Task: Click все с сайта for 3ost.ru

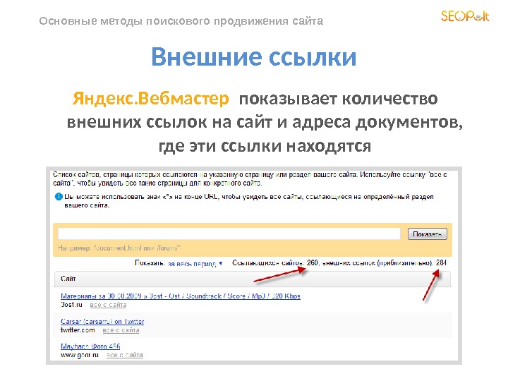Action: [108, 305]
